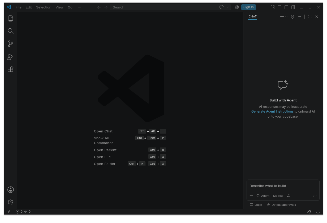Image resolution: width=327 pixels, height=223 pixels.
Task: Click the Open File label
Action: pyautogui.click(x=102, y=157)
